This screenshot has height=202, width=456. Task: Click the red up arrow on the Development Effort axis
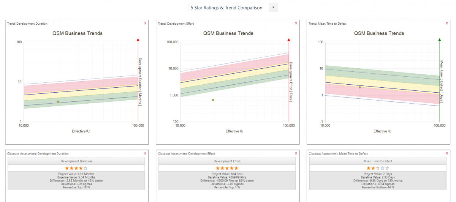pos(289,39)
